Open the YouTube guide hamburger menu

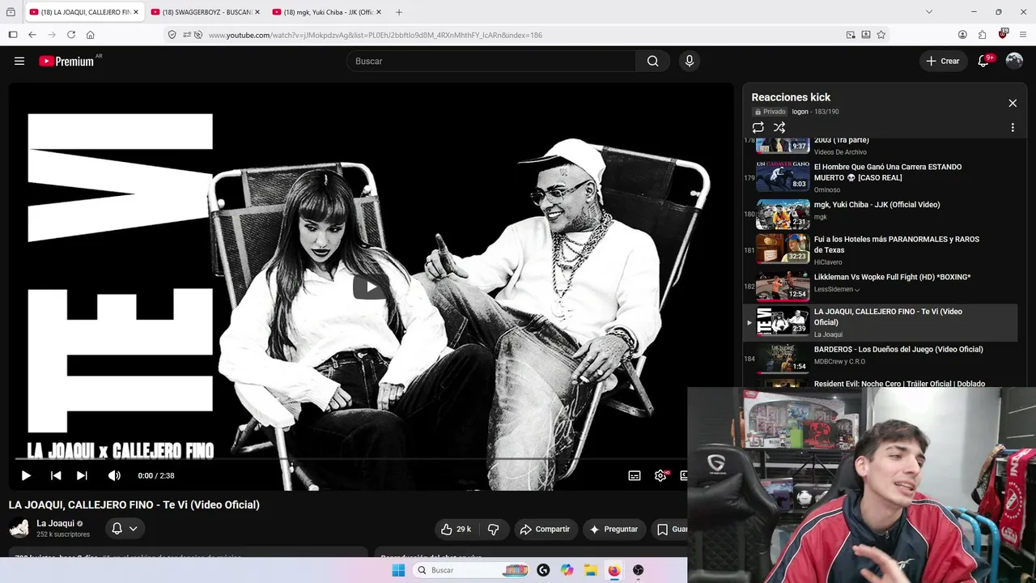pyautogui.click(x=19, y=61)
